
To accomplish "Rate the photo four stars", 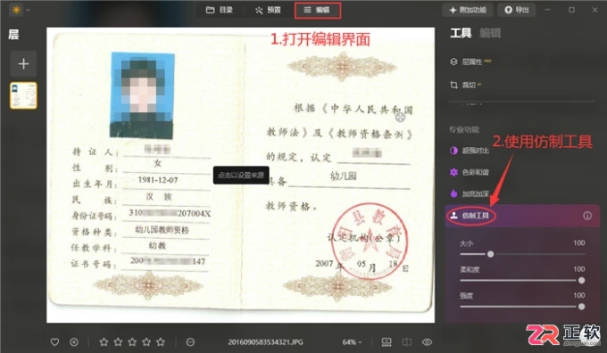I will (146, 341).
